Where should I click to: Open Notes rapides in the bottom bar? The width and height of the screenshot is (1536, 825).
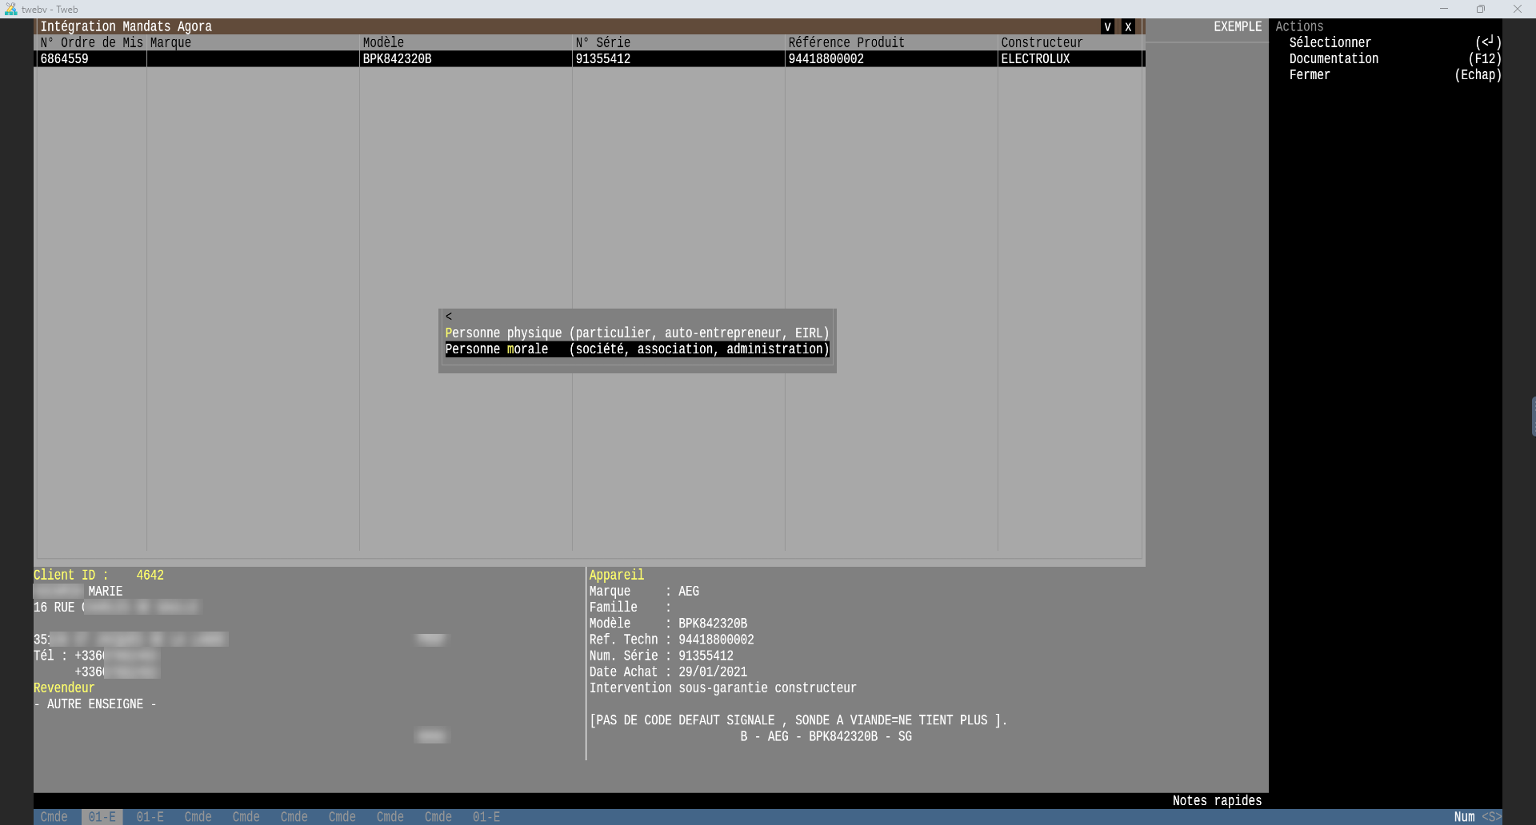tap(1216, 800)
